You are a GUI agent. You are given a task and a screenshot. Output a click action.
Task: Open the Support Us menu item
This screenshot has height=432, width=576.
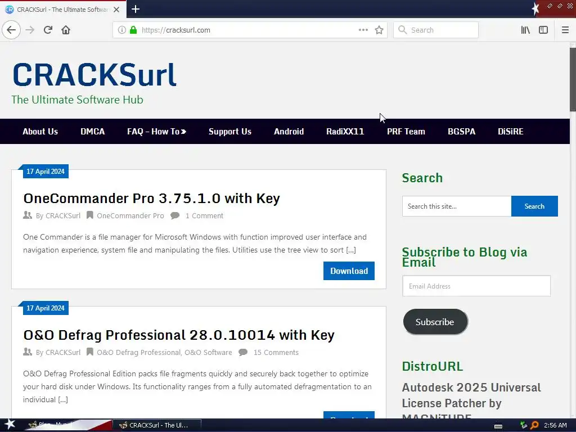tap(230, 132)
